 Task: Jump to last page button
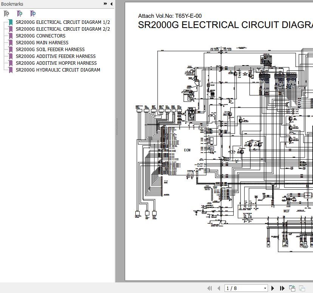[282, 288]
